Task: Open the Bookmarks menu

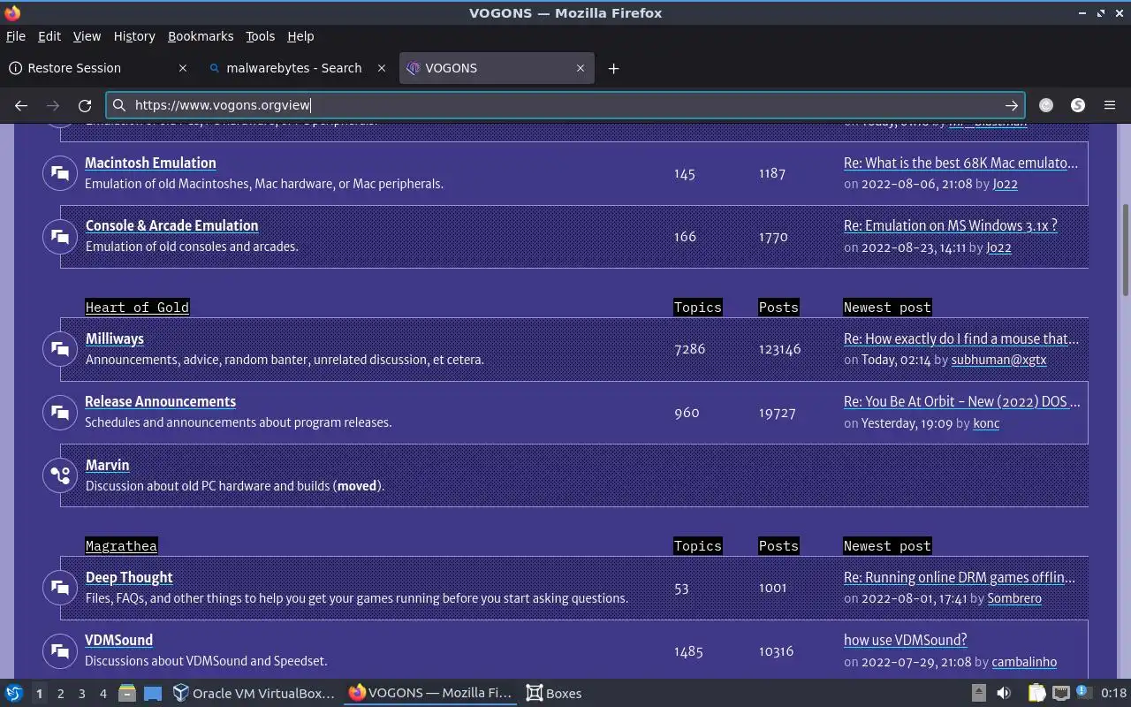Action: [201, 36]
